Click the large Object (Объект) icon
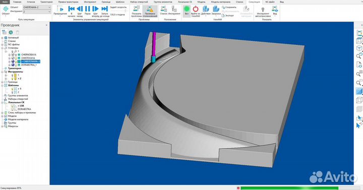The image size is (363, 190). tap(6, 9)
